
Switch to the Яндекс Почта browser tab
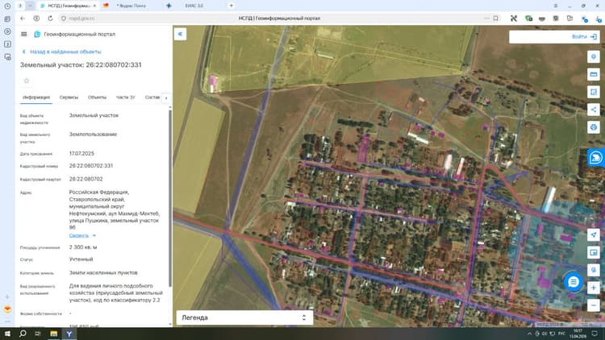(131, 6)
